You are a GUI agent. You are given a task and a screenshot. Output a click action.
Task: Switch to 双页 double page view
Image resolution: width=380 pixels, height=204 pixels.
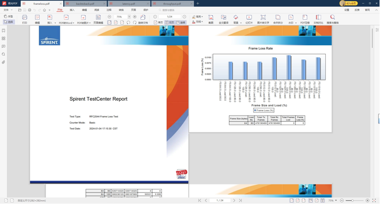[170, 22]
